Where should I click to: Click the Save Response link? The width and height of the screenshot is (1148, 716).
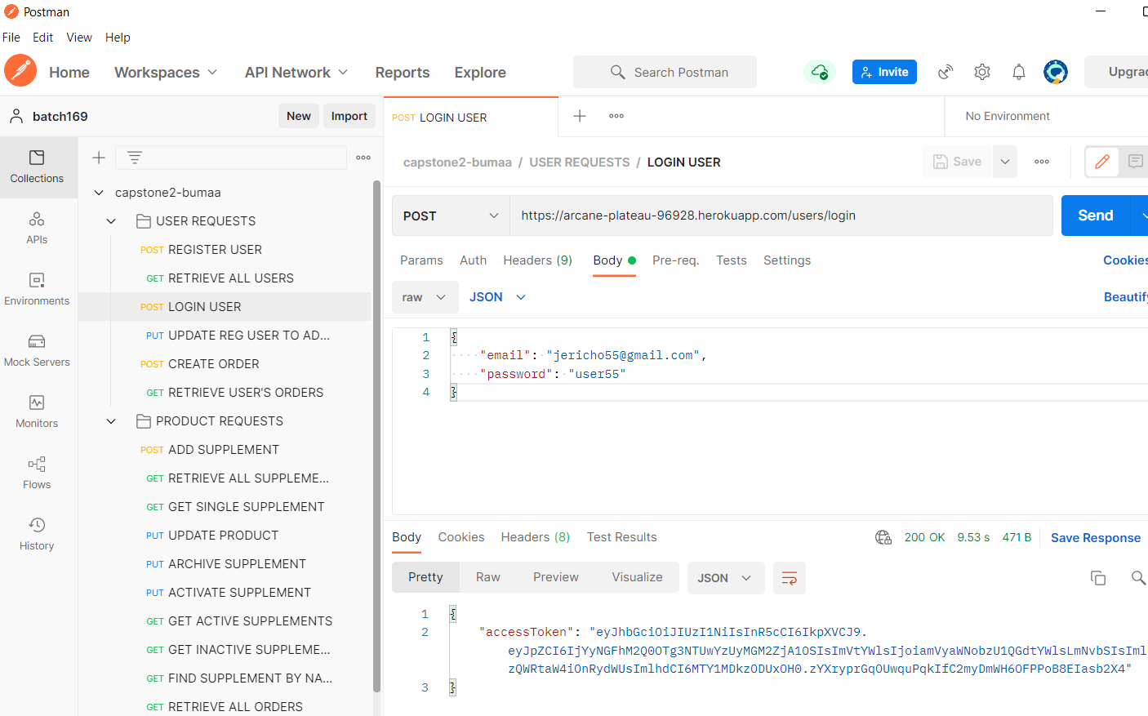click(1095, 537)
